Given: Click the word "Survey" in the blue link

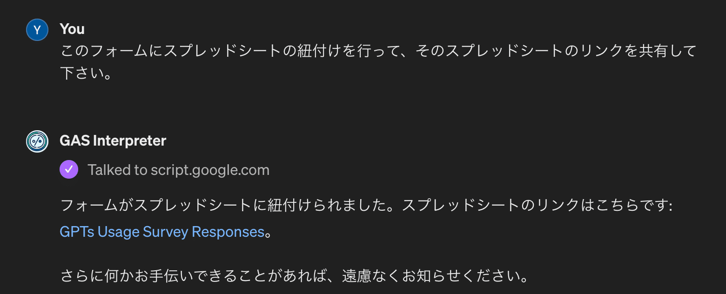Looking at the screenshot, I should 165,232.
